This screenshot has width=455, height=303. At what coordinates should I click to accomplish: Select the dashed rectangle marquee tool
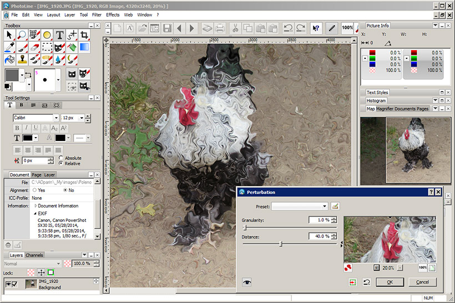pyautogui.click(x=47, y=47)
